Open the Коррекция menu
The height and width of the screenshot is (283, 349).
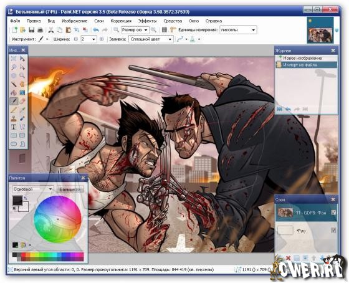121,21
